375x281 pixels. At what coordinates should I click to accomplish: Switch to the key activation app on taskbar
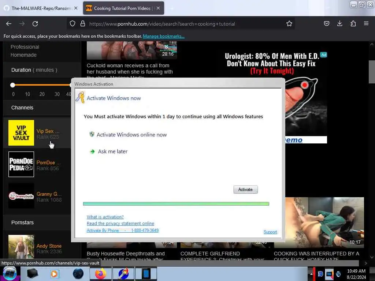click(123, 274)
